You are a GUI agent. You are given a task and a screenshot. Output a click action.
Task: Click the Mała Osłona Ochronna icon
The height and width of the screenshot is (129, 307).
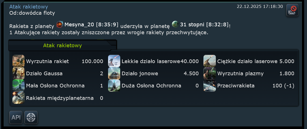(18, 85)
